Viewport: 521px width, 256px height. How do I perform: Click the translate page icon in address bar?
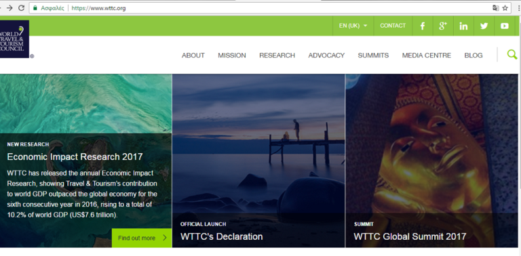pyautogui.click(x=495, y=8)
